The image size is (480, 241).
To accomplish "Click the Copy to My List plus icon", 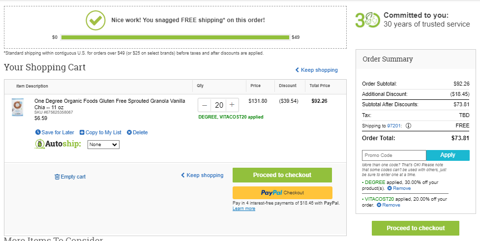I will [82, 133].
